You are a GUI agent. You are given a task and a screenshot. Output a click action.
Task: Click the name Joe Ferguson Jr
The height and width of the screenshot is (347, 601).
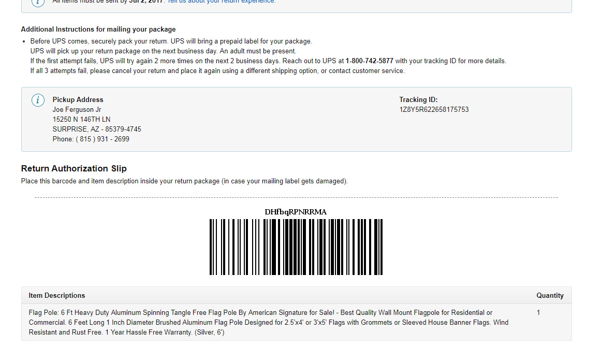pyautogui.click(x=77, y=110)
